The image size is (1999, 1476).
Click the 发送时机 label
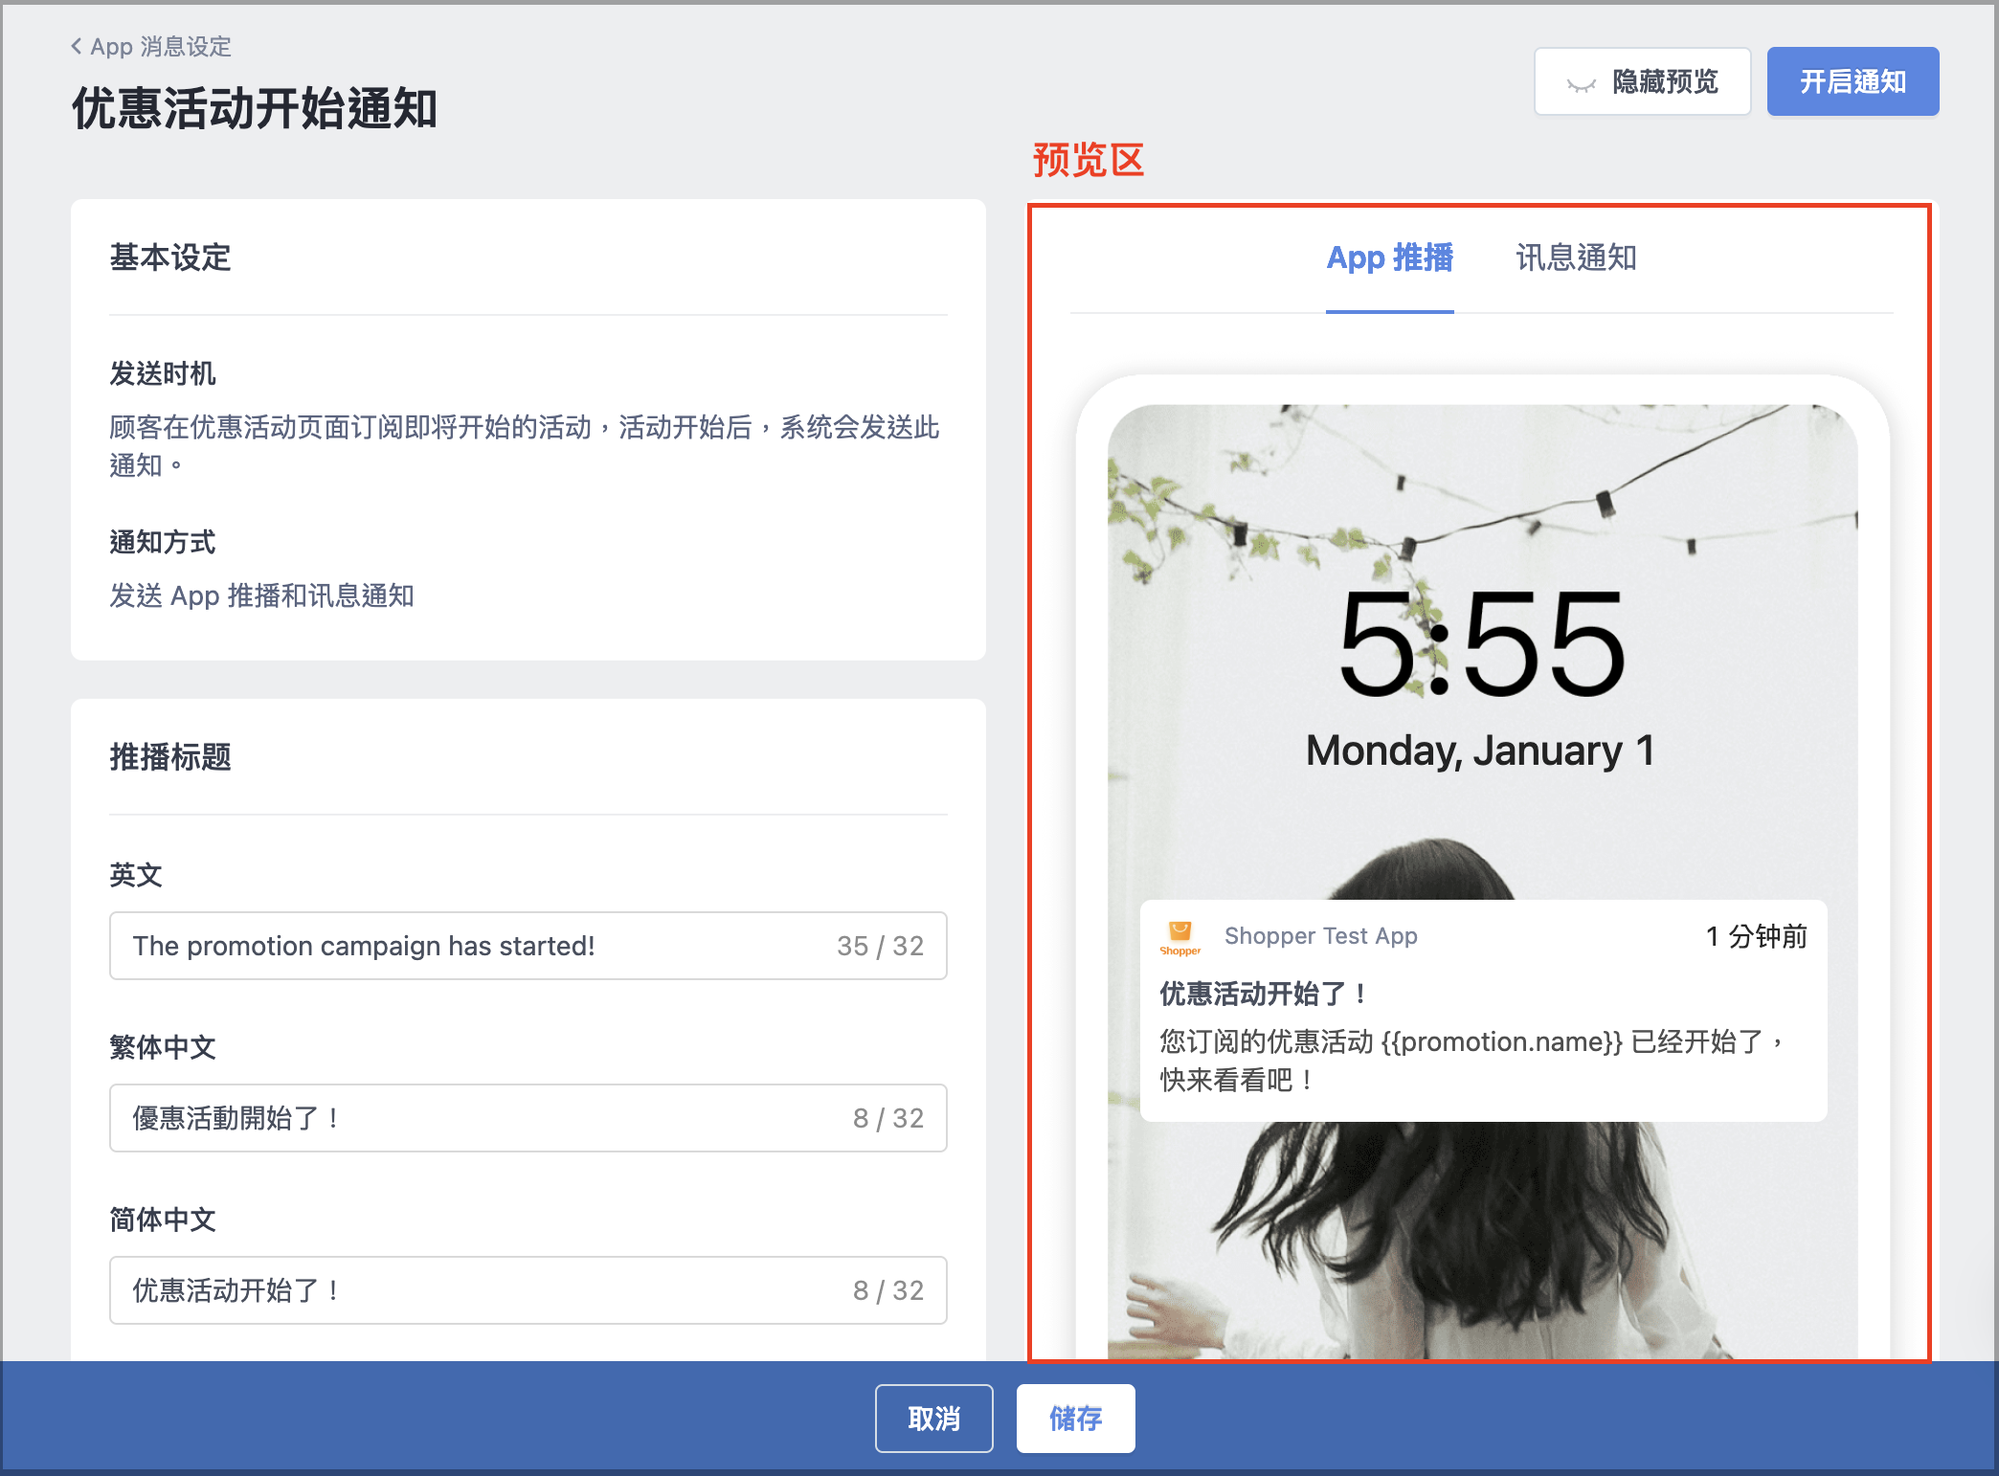163,373
